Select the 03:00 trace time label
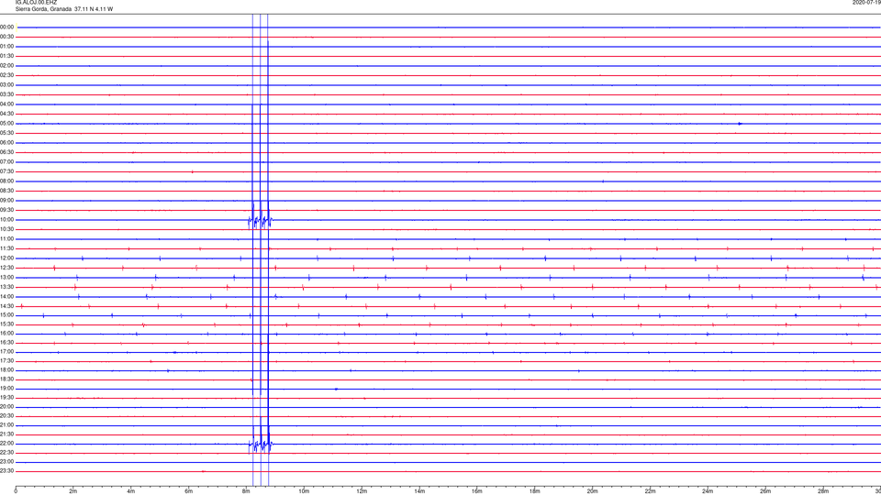The height and width of the screenshot is (495, 881). (6, 84)
